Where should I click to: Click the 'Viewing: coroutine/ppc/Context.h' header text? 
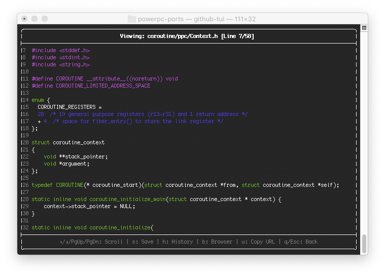169,36
